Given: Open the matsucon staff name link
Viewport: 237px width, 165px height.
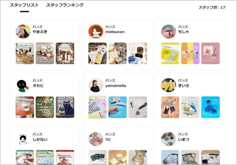Looking at the screenshot, I should pos(115,32).
